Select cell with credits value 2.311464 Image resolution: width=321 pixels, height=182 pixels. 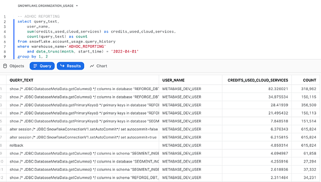[257, 178]
